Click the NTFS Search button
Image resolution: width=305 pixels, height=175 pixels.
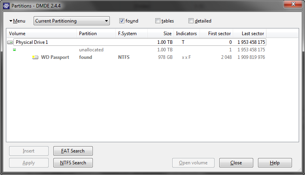pyautogui.click(x=73, y=163)
